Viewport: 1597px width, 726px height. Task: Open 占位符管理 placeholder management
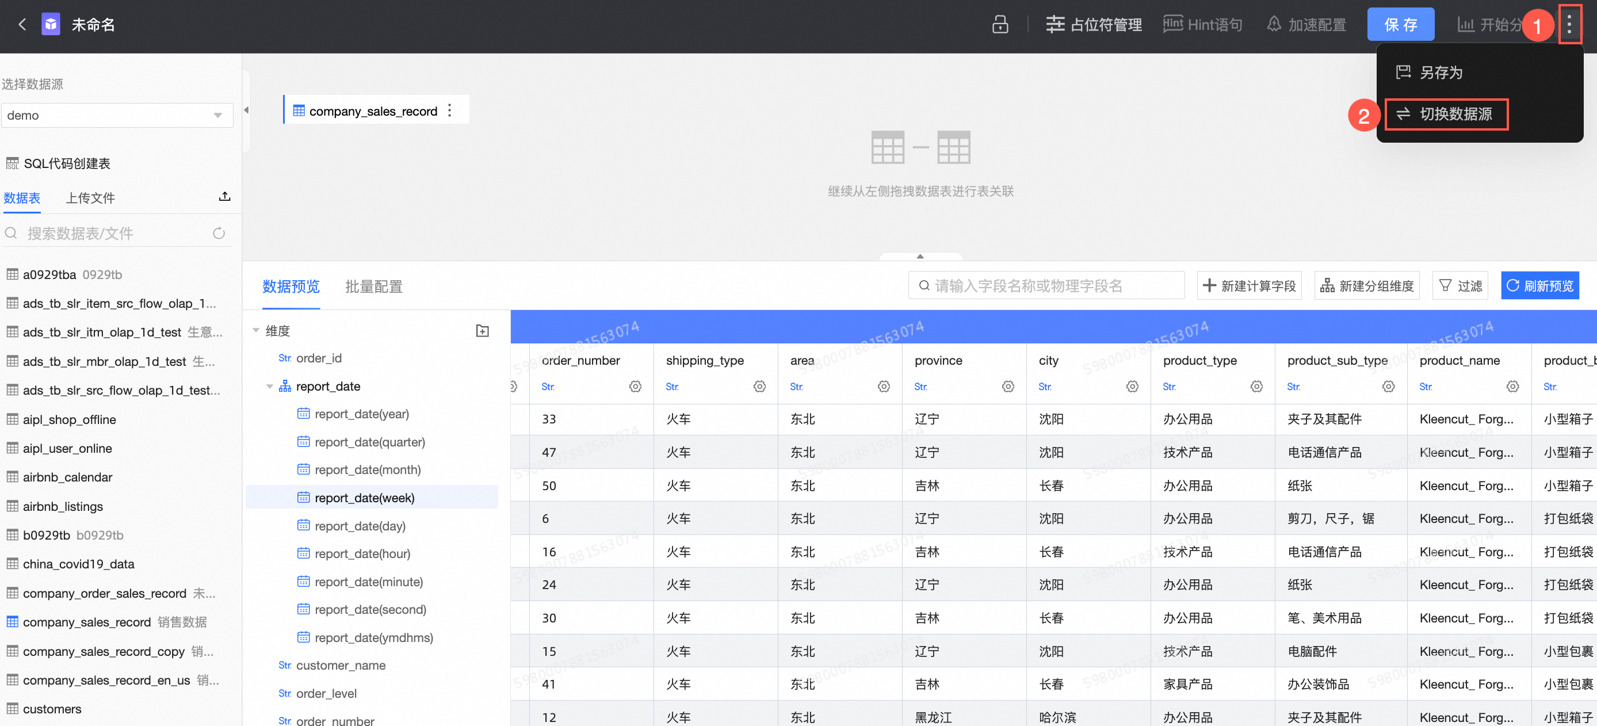coord(1094,25)
